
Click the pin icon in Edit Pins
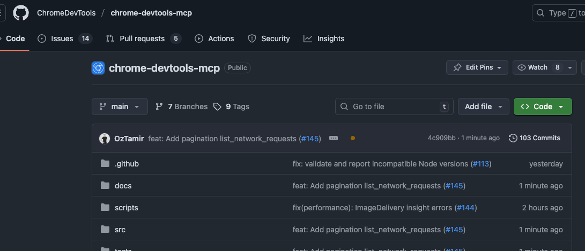coord(457,67)
